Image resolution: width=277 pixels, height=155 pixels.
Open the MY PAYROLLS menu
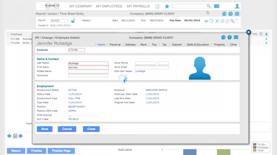click(x=138, y=6)
